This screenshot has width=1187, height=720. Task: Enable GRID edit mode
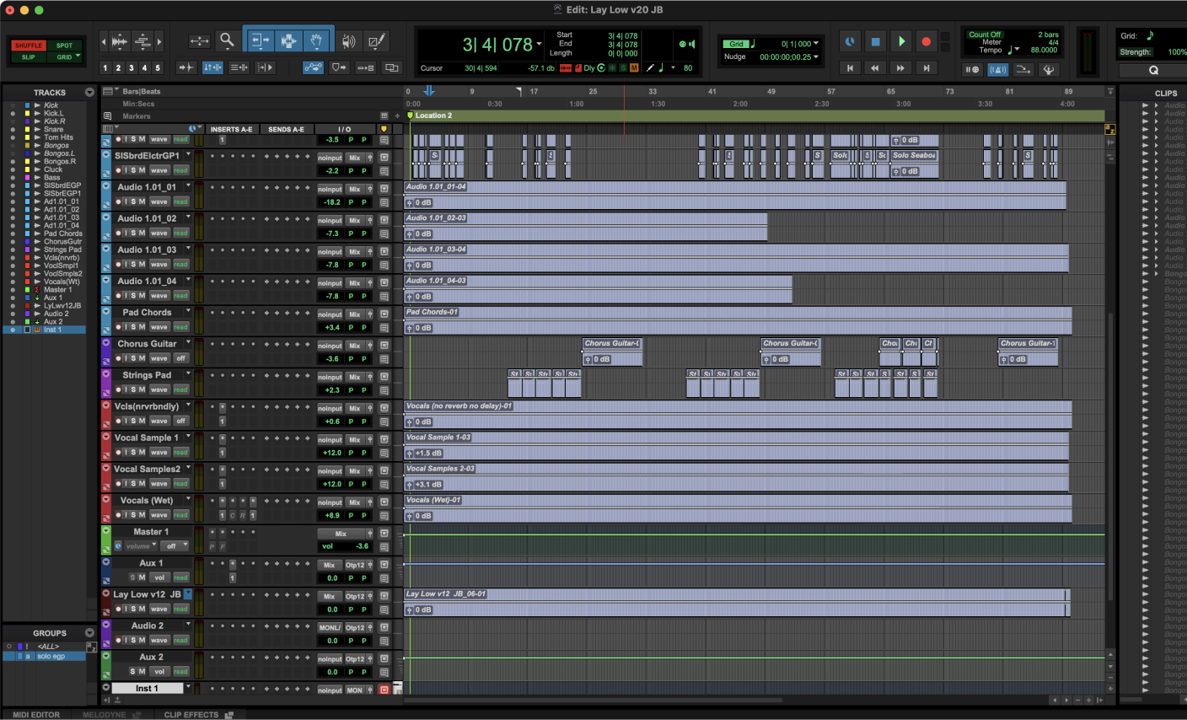tap(65, 57)
